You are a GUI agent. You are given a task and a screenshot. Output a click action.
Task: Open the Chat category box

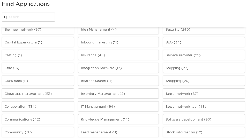[x=38, y=68]
